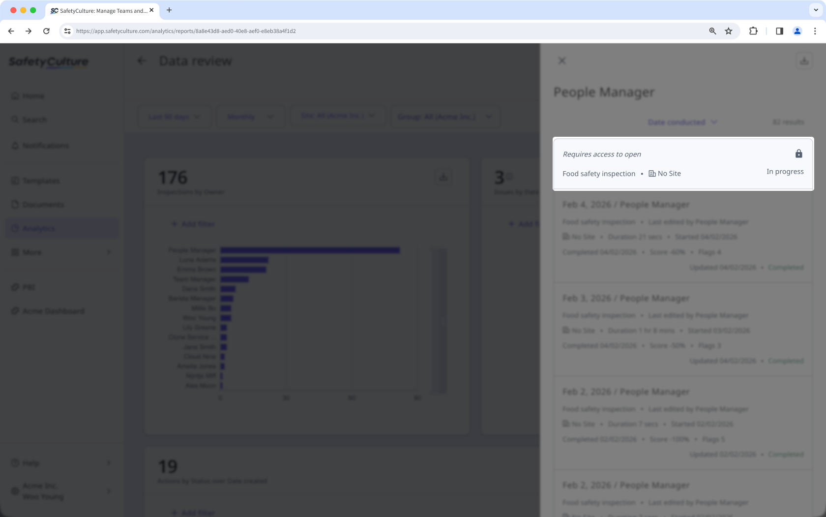Image resolution: width=826 pixels, height=517 pixels.
Task: Go back using the Data review arrow
Action: click(142, 61)
